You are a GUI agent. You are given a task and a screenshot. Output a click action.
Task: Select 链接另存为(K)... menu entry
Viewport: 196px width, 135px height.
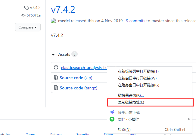pos(150,95)
